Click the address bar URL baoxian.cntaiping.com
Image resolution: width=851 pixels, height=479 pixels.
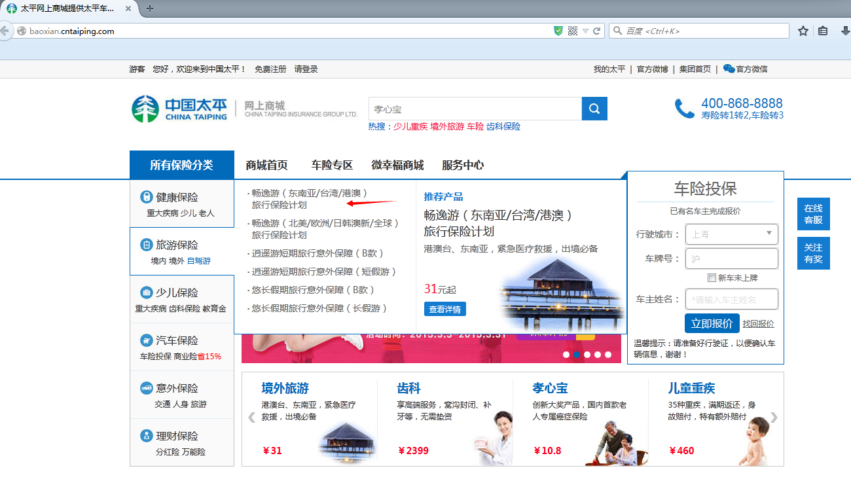pos(72,31)
